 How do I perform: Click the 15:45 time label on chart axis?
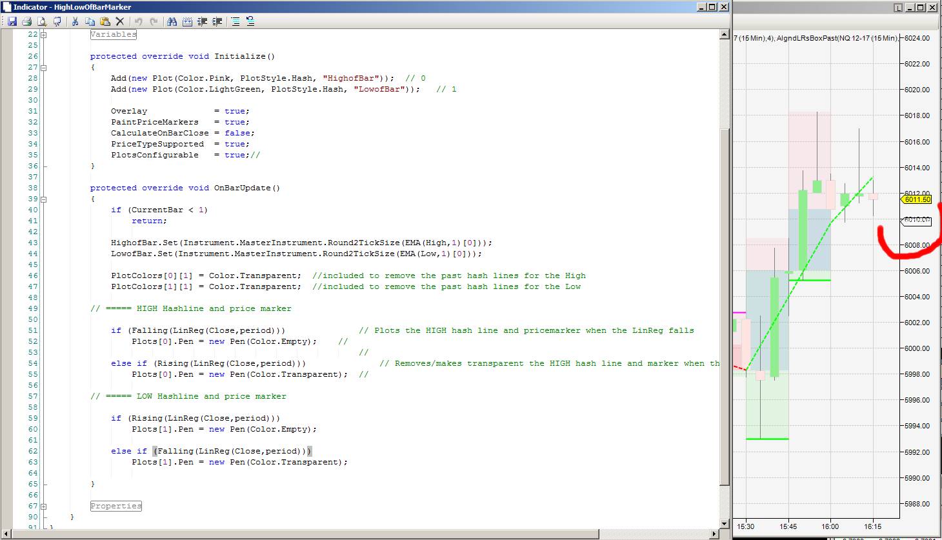[x=788, y=526]
